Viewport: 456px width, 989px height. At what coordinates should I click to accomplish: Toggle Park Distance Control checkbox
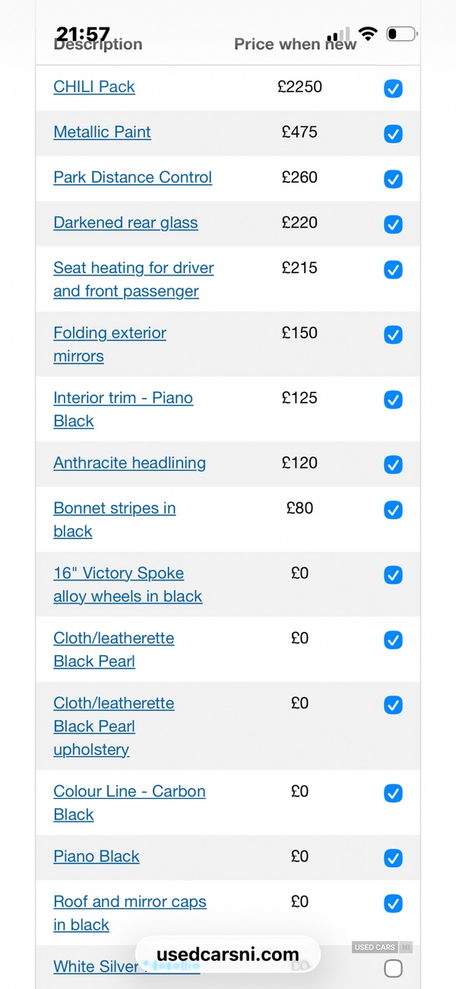[393, 180]
